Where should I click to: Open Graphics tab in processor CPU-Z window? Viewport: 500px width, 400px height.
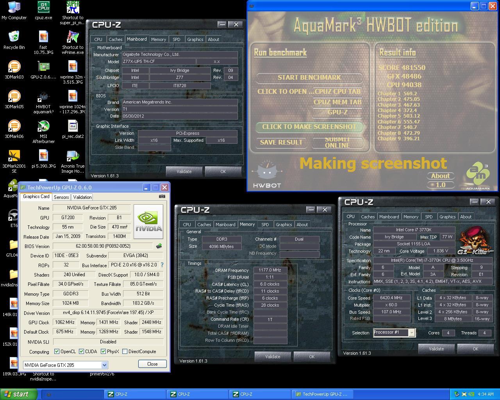pos(447,217)
